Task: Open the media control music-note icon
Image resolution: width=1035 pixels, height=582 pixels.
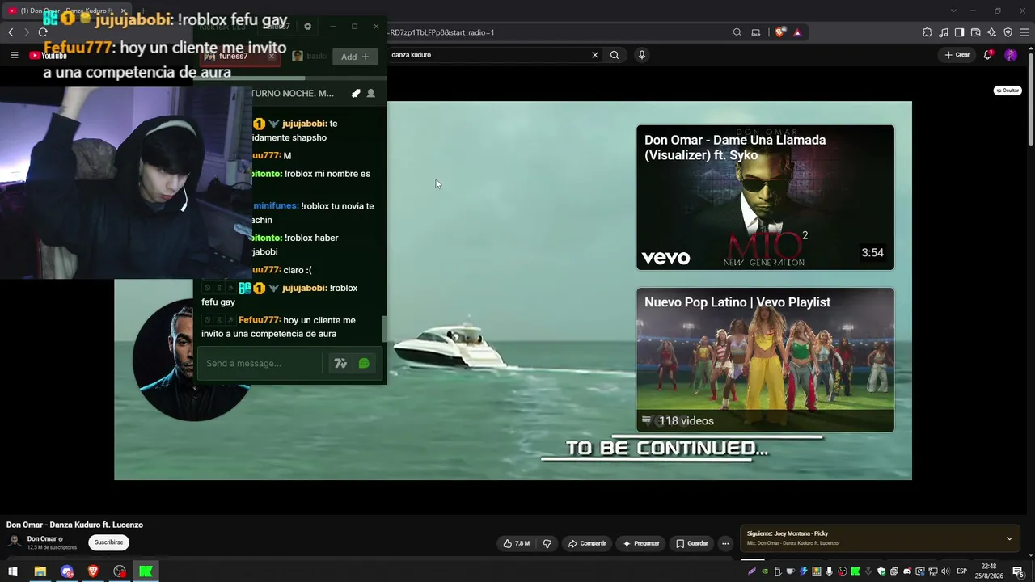Action: pos(944,32)
